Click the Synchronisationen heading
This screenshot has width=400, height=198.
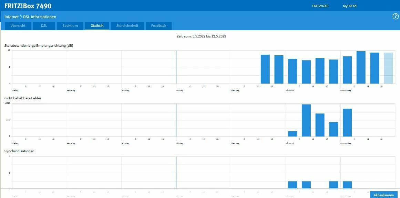pos(19,151)
